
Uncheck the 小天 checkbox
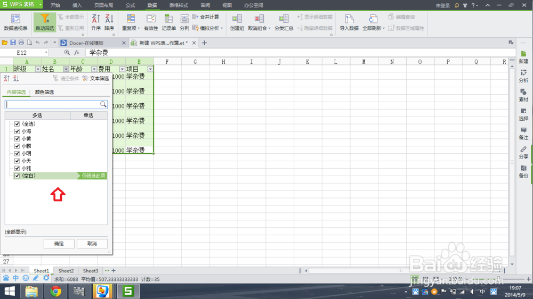point(17,161)
